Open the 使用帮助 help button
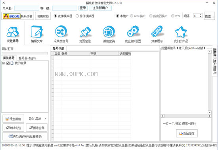Screen dimensions: 218x150 [43, 16]
